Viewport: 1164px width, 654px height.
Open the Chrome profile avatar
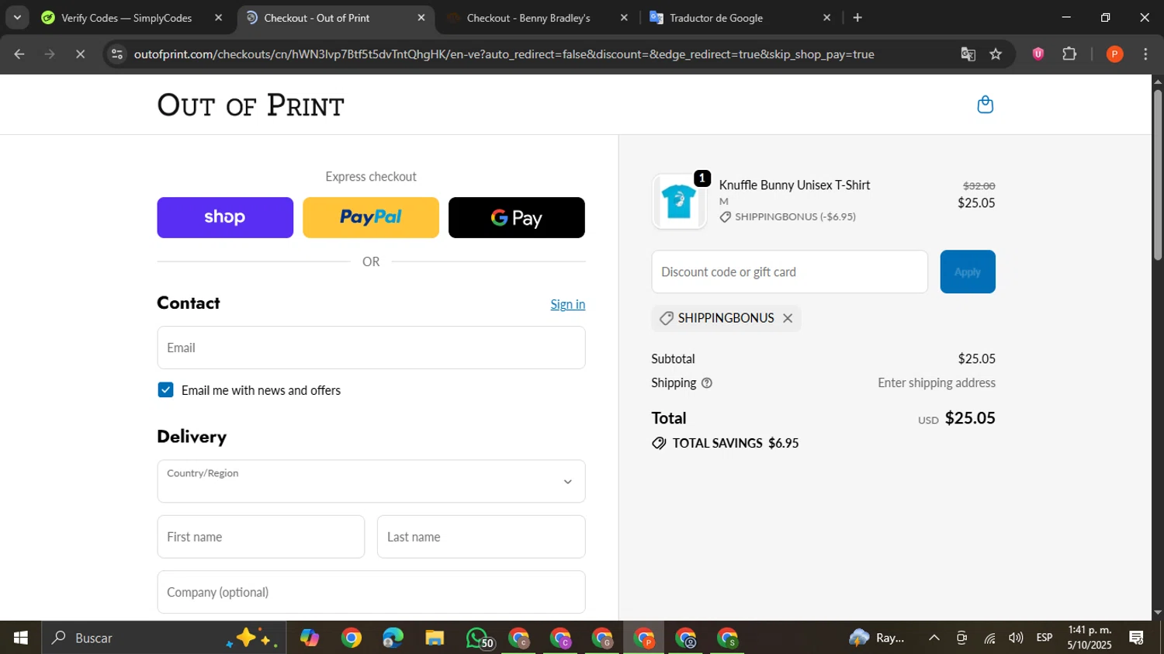pos(1114,54)
